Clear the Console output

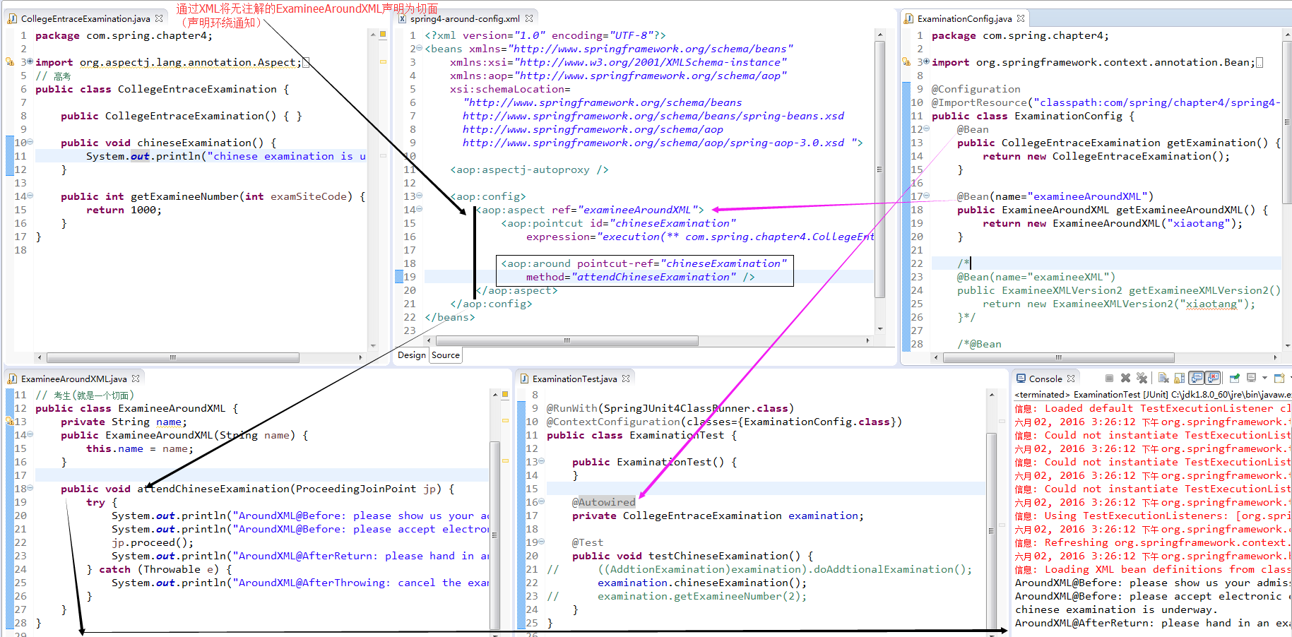click(1163, 379)
